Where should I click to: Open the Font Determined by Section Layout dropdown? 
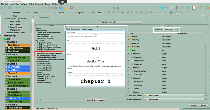point(97,29)
